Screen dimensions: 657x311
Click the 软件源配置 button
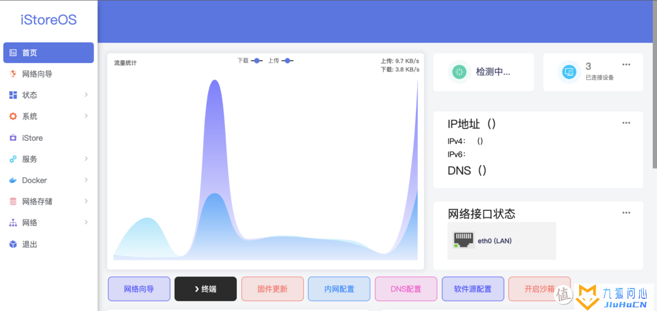473,289
